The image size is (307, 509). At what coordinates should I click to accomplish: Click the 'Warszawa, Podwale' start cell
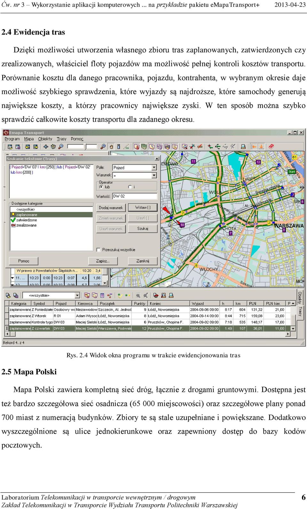tap(115, 328)
